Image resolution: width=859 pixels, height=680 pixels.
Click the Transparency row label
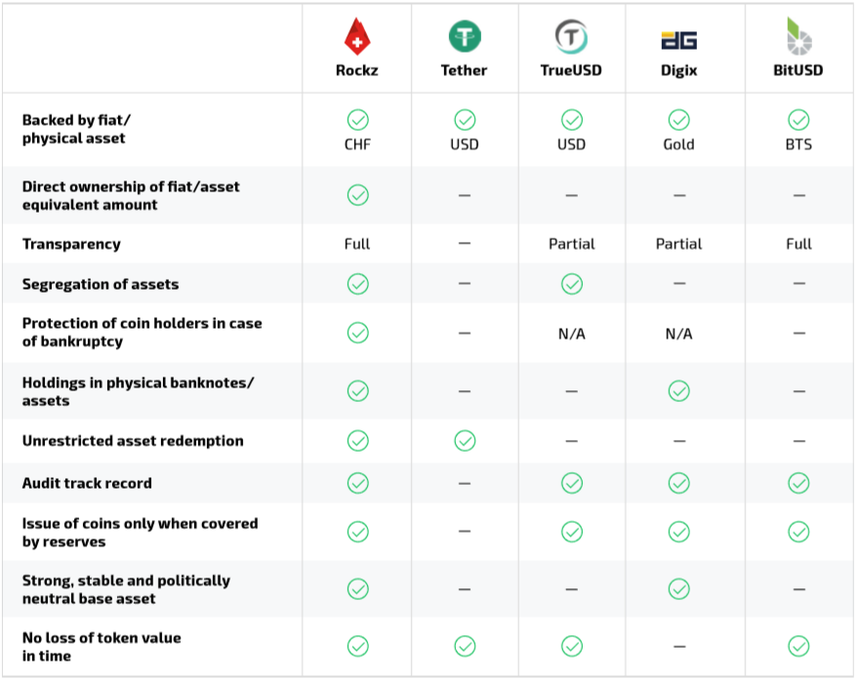click(x=71, y=244)
